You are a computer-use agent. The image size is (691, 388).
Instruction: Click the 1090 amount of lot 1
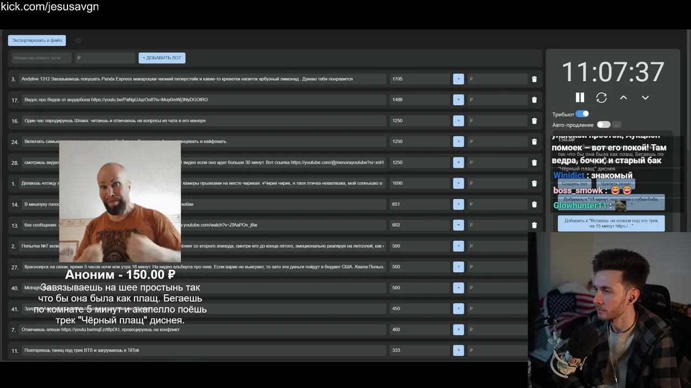click(x=419, y=183)
